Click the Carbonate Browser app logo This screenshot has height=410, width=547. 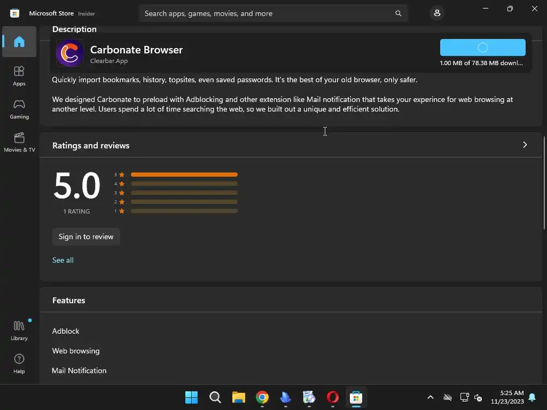pos(70,53)
